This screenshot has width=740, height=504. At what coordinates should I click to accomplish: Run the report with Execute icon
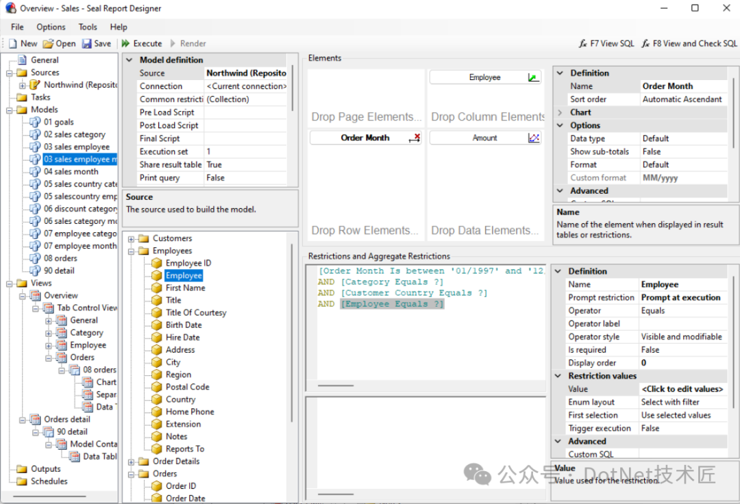click(126, 43)
